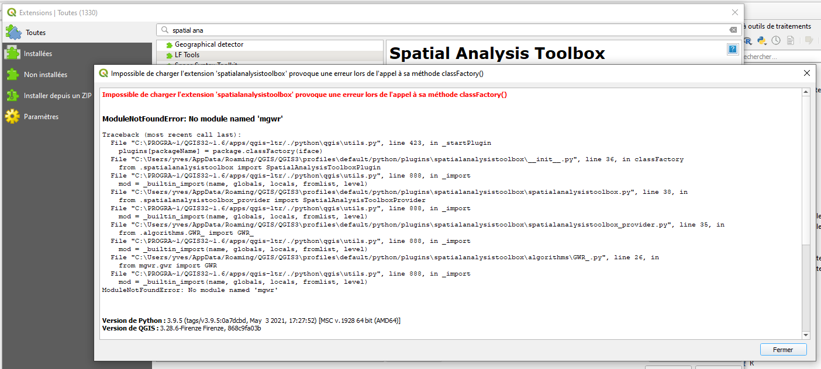821x369 pixels.
Task: Click the red error headline text
Action: click(305, 95)
